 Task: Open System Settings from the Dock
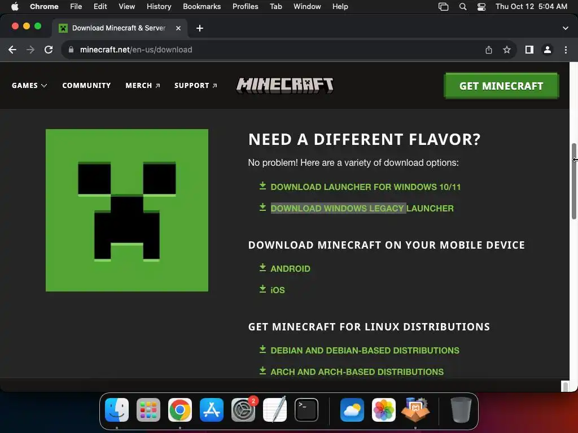point(243,410)
